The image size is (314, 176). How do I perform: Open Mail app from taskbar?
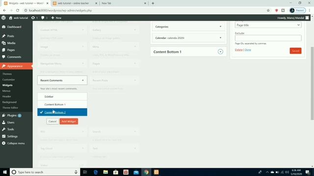point(136,172)
